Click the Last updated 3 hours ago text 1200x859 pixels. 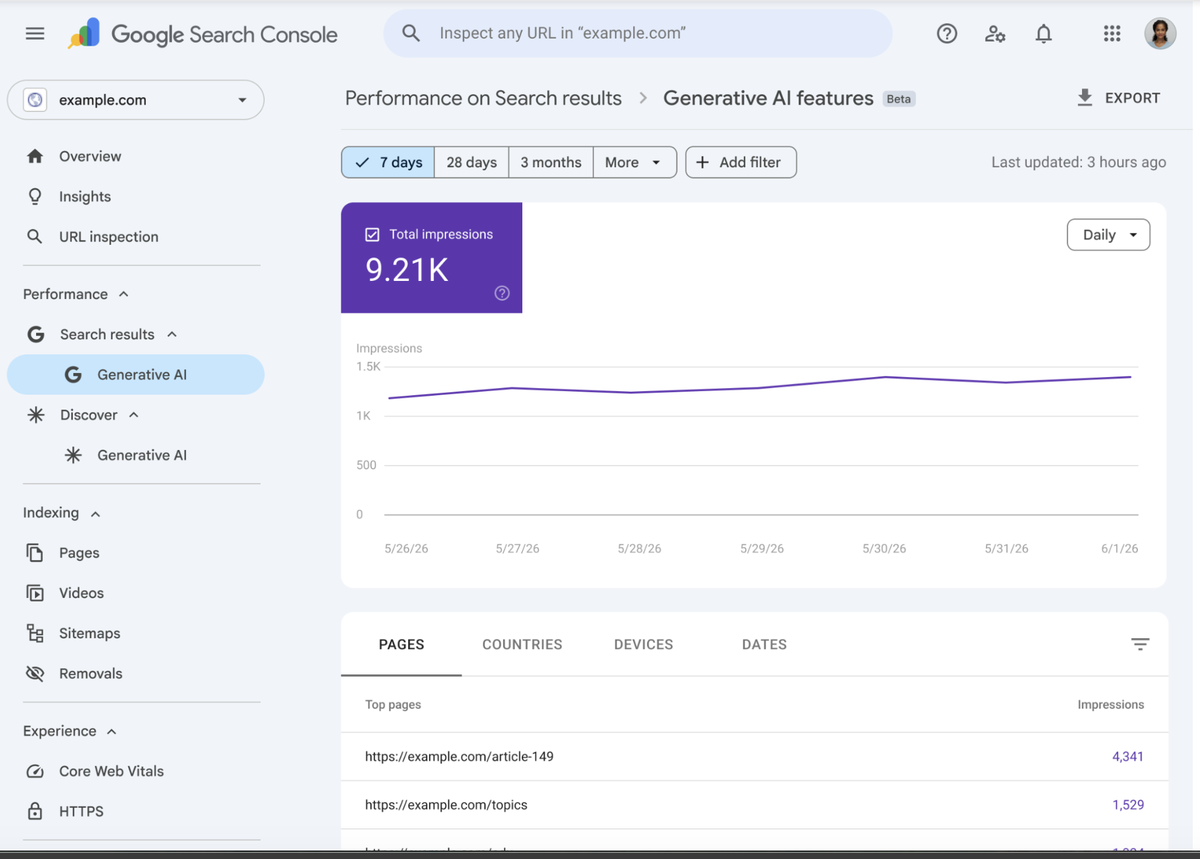(x=1078, y=162)
